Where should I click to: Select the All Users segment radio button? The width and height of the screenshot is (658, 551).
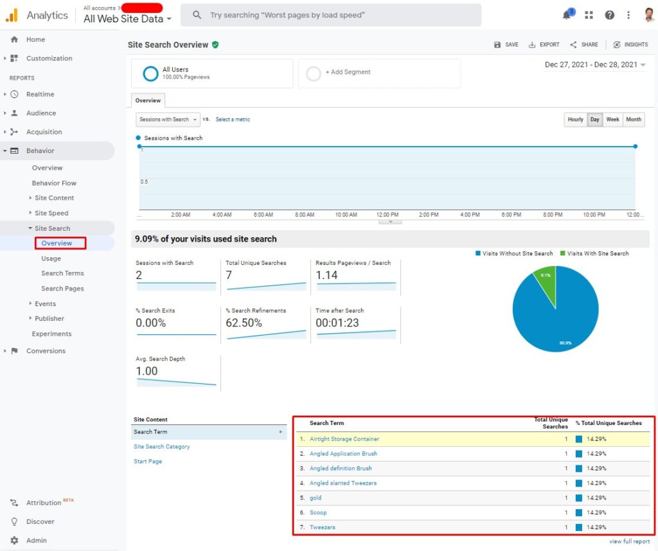pyautogui.click(x=150, y=73)
